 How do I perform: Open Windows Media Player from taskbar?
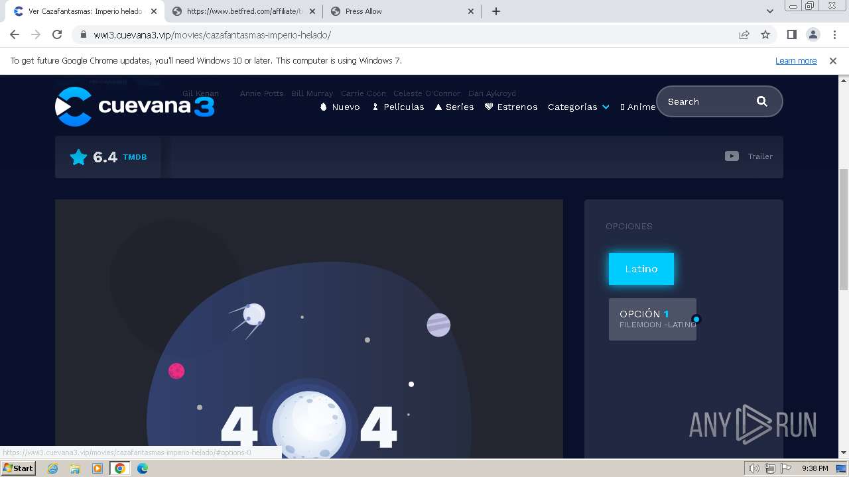click(x=98, y=468)
